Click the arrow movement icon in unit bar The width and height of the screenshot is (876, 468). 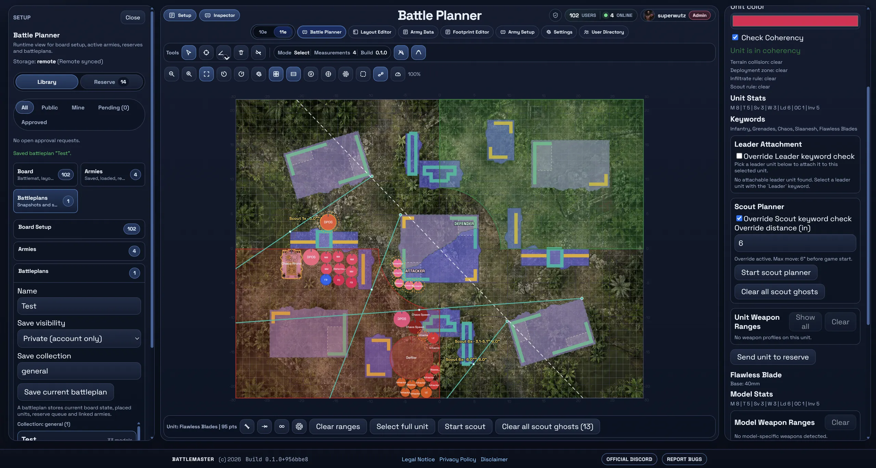tap(265, 426)
